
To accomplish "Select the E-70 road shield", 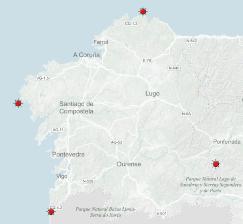I will click(x=147, y=61).
